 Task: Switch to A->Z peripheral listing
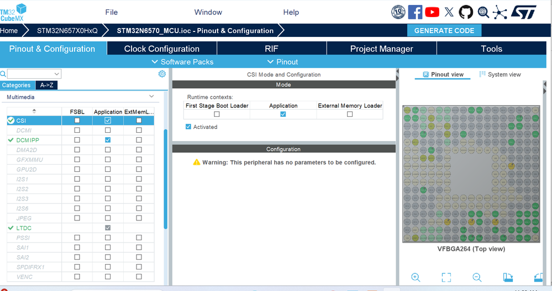pos(46,85)
